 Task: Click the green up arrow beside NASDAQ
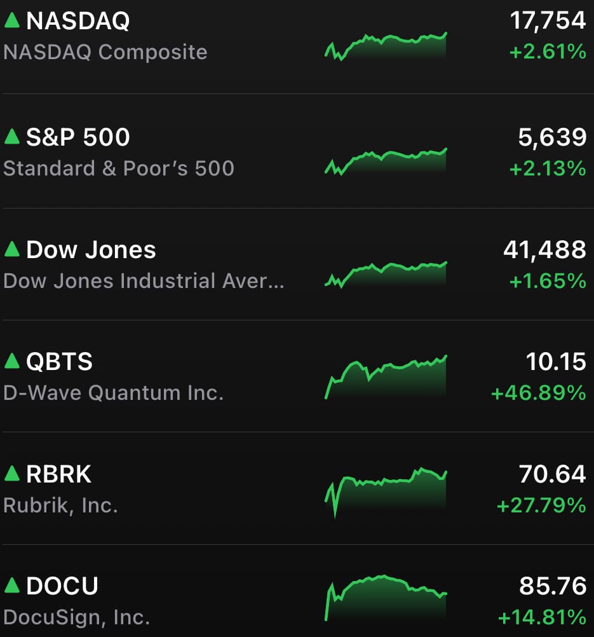coord(12,20)
